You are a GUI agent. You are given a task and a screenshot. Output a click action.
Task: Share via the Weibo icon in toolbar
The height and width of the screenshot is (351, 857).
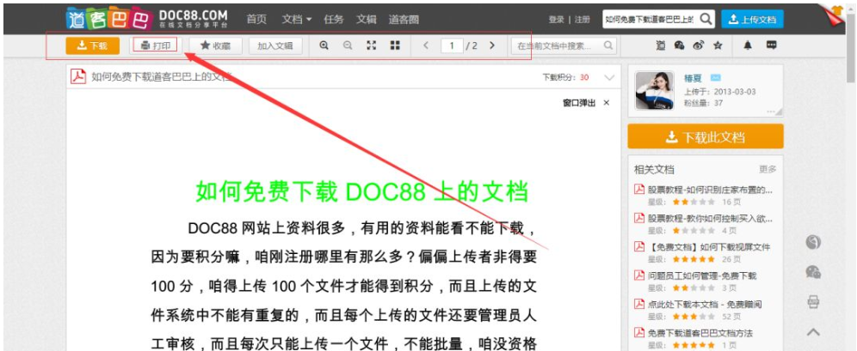699,45
